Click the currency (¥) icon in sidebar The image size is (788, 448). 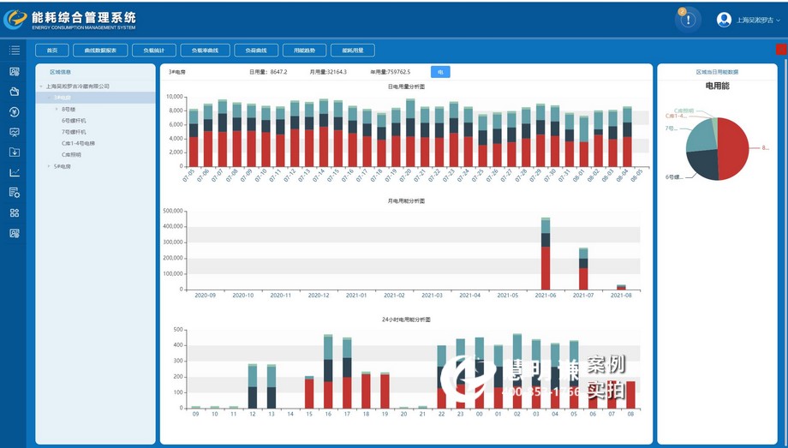(x=15, y=111)
